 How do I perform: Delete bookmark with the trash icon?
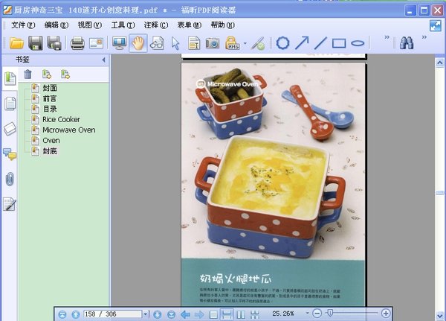point(28,74)
